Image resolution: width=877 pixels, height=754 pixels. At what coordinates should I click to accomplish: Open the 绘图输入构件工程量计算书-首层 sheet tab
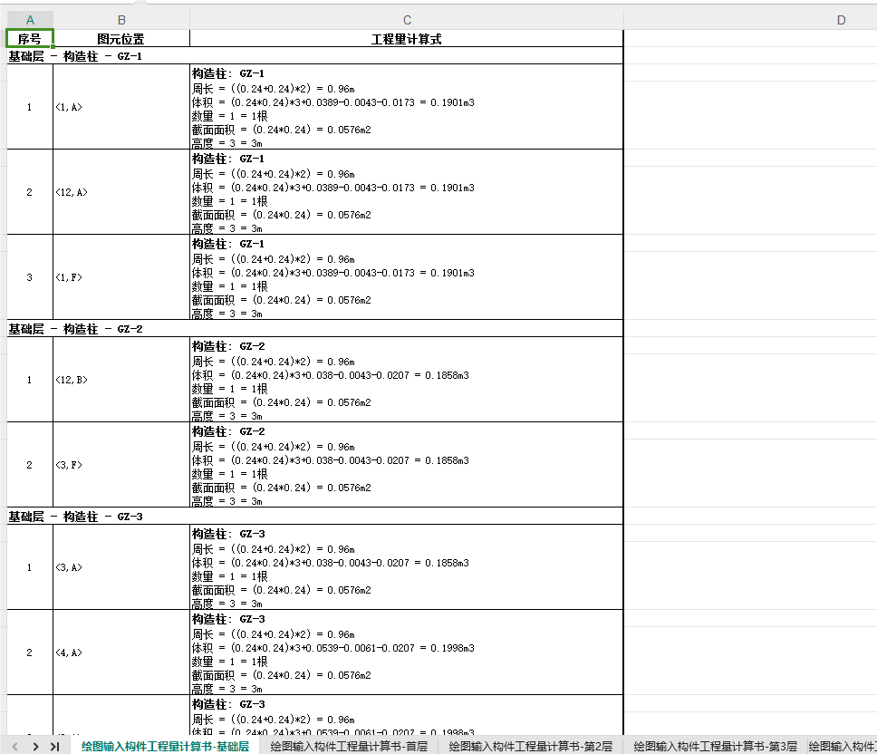(349, 746)
